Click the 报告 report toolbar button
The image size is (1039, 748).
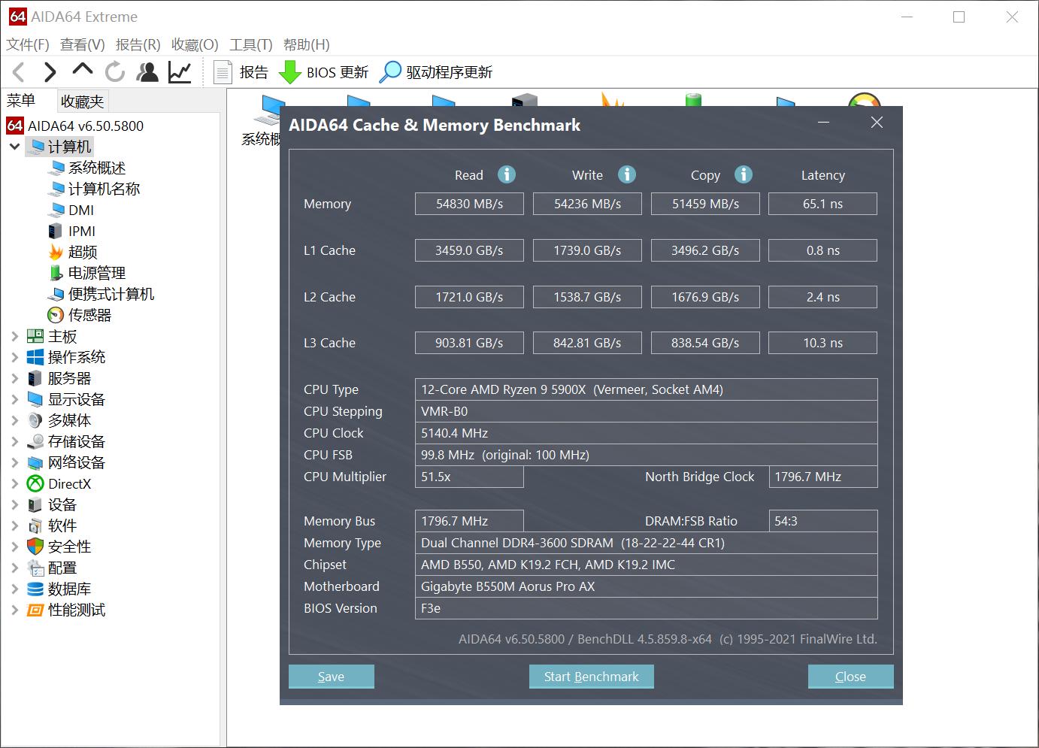[x=241, y=72]
